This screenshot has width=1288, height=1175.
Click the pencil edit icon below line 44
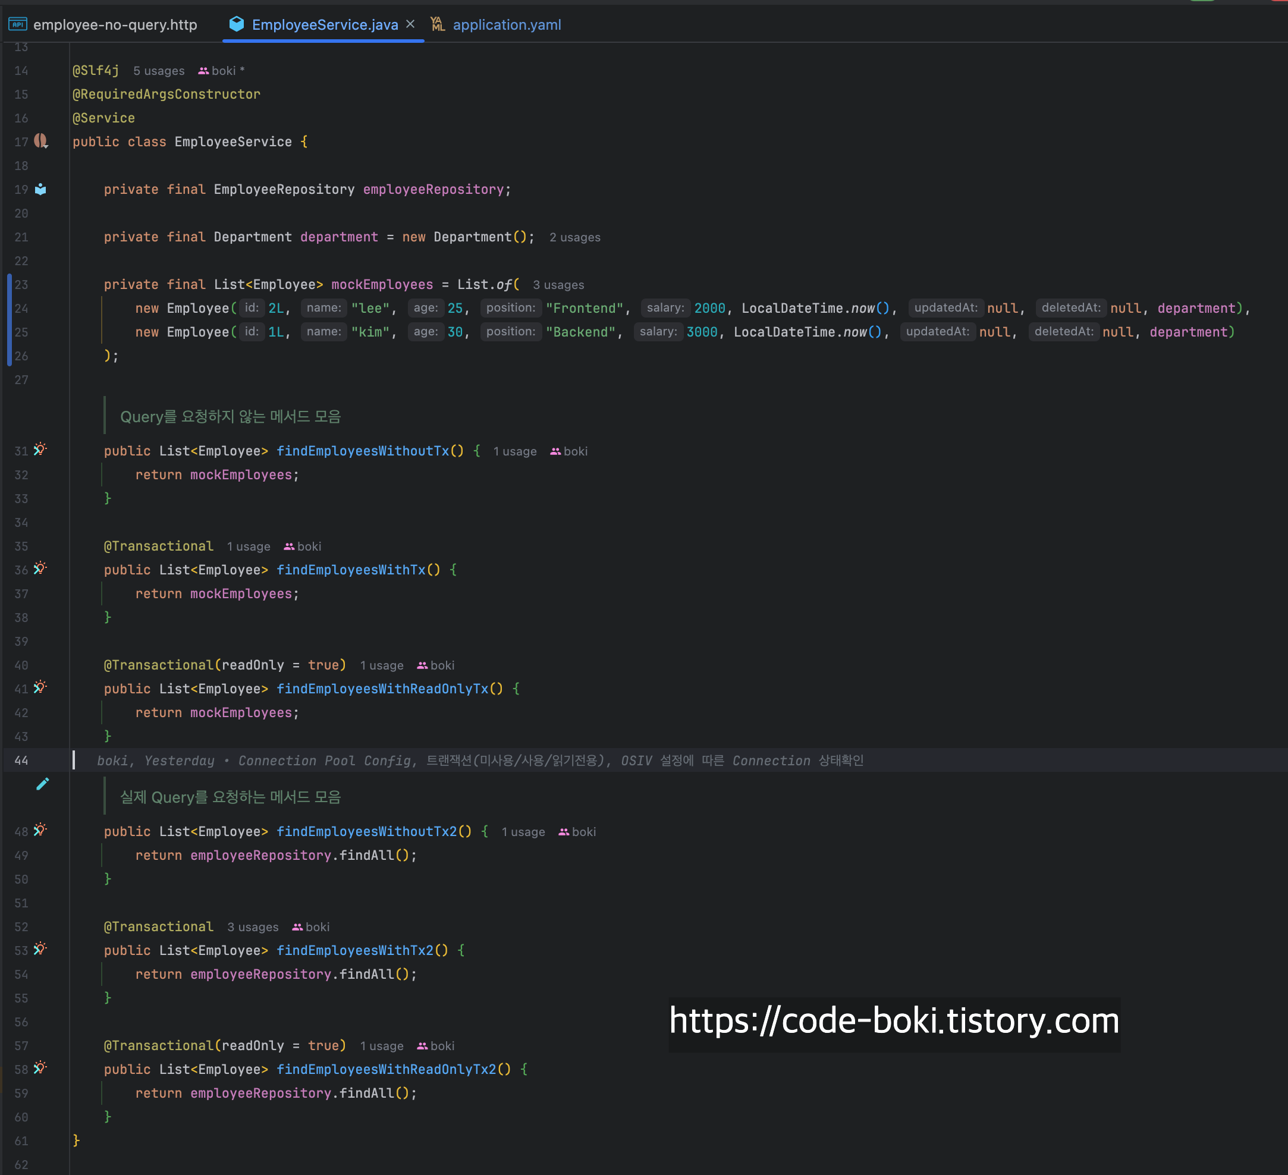tap(42, 784)
